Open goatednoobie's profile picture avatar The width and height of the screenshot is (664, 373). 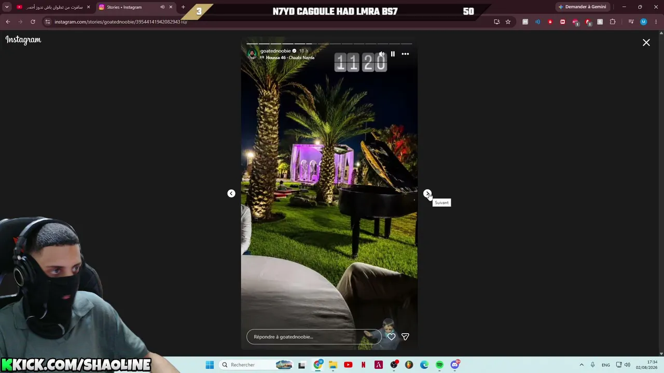[x=252, y=54]
